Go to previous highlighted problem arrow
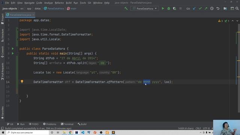 coord(232,21)
